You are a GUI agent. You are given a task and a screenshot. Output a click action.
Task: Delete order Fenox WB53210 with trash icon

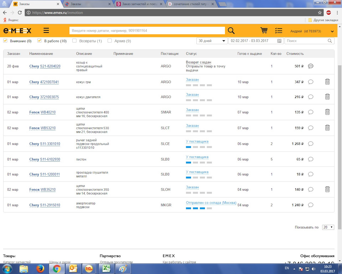327,128
